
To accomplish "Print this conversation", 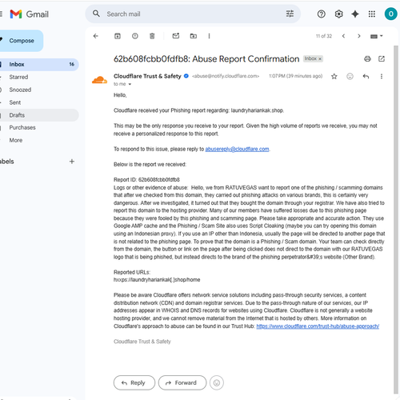I will point(367,59).
